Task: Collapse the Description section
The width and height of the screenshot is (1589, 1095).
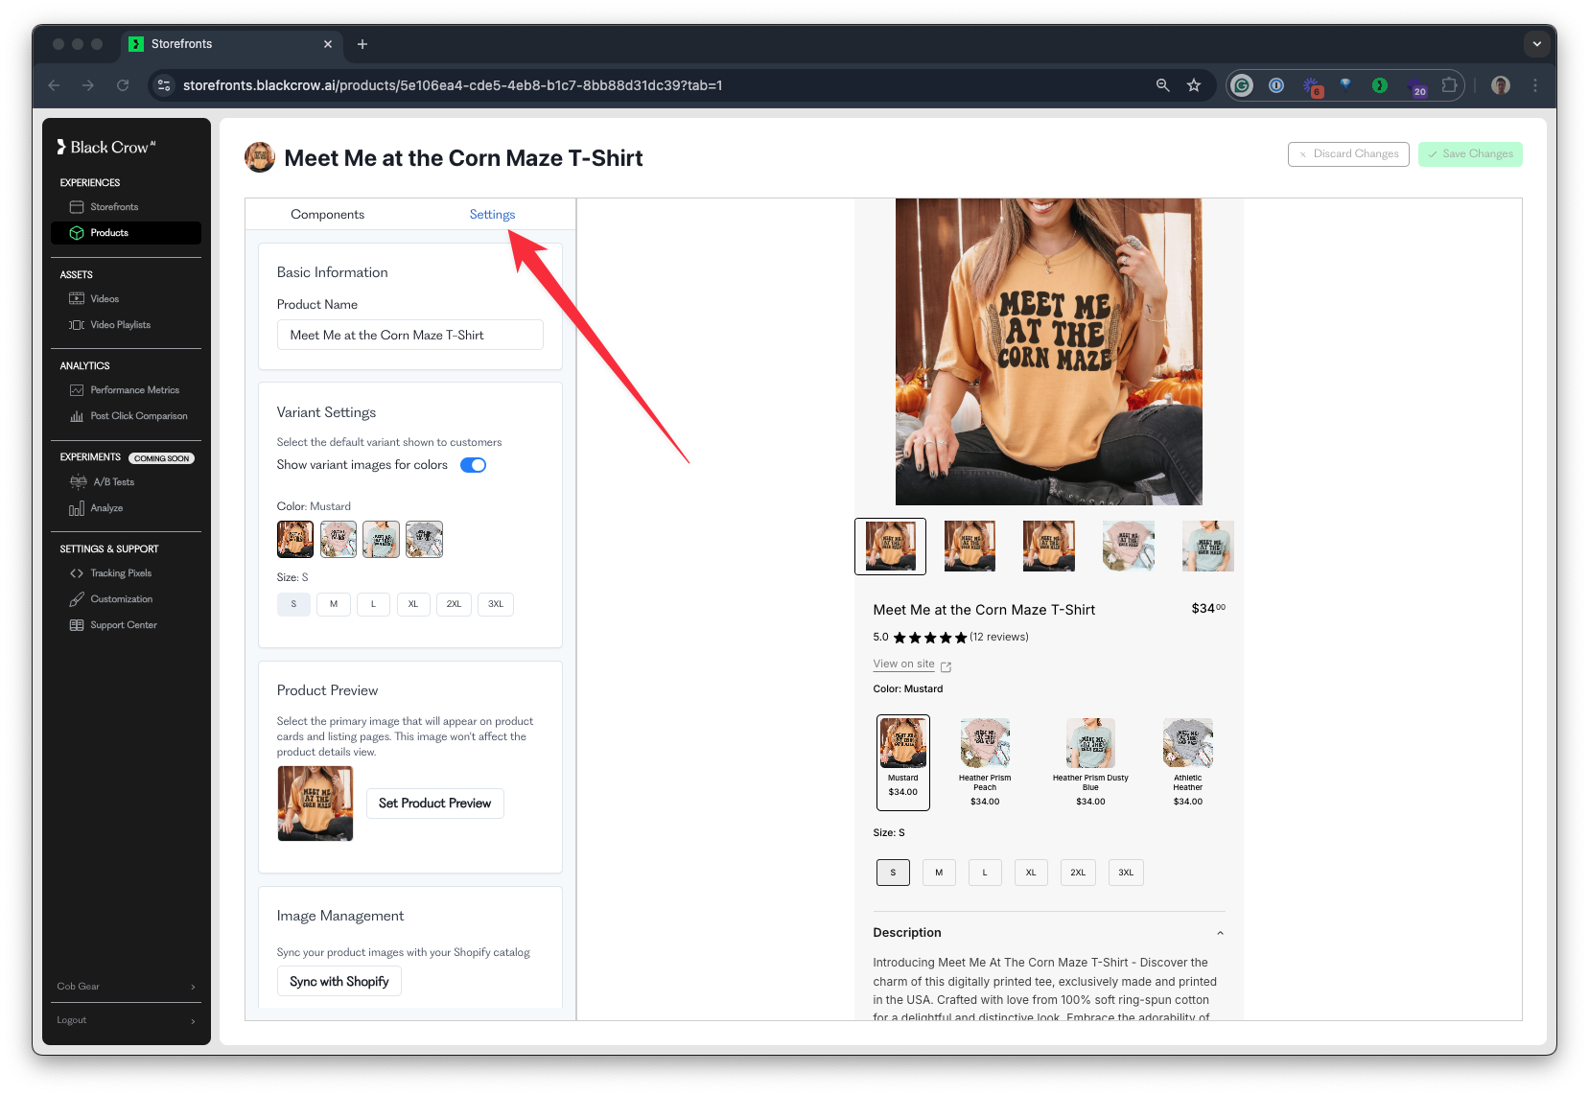Action: tap(1220, 933)
